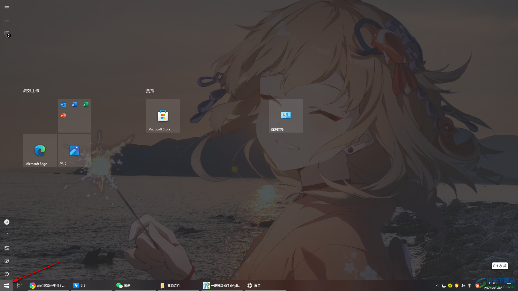Show hidden system tray icons
The width and height of the screenshot is (518, 291).
click(437, 286)
